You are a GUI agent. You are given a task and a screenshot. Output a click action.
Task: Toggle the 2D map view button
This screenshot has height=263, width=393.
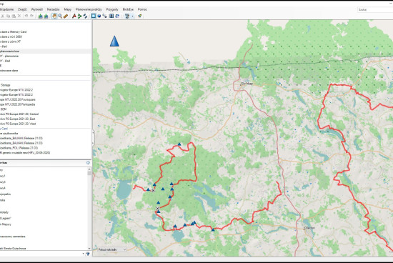pyautogui.click(x=94, y=16)
